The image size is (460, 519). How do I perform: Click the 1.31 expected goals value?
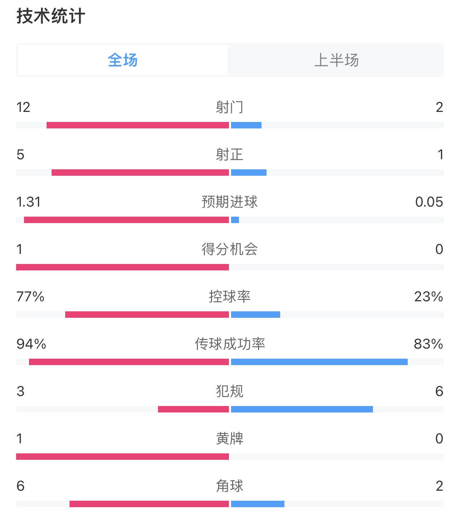click(29, 202)
